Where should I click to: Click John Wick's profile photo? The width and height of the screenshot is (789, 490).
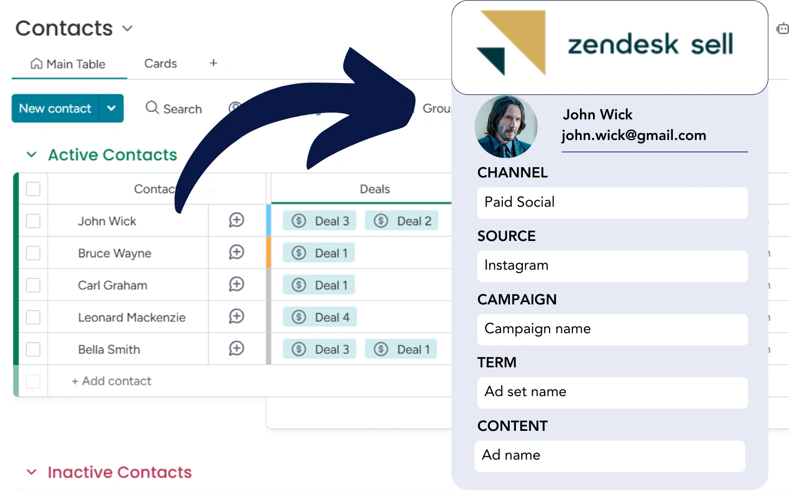click(x=506, y=126)
